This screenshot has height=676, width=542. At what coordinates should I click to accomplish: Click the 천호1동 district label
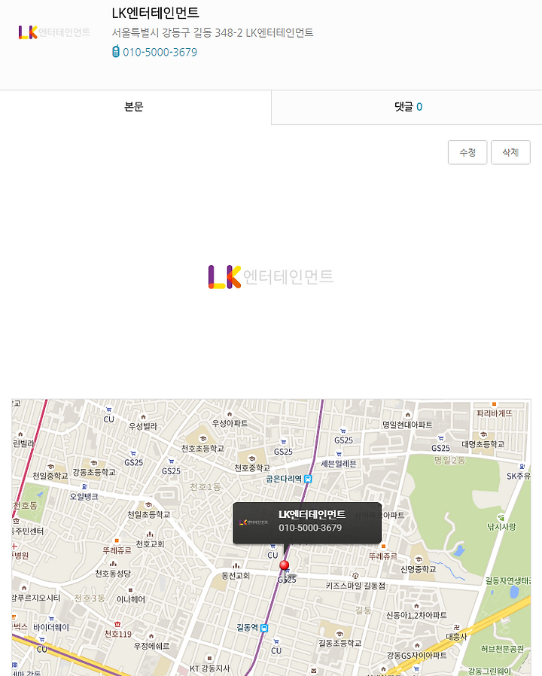(206, 487)
